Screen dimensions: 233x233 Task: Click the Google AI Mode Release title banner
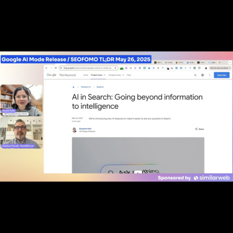tap(76, 59)
